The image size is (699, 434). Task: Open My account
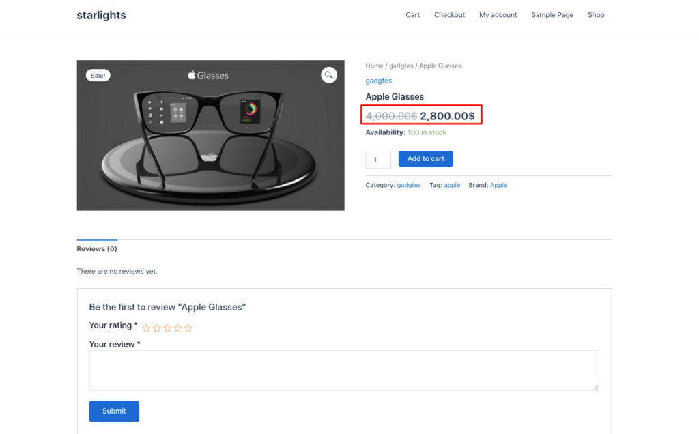coord(498,14)
